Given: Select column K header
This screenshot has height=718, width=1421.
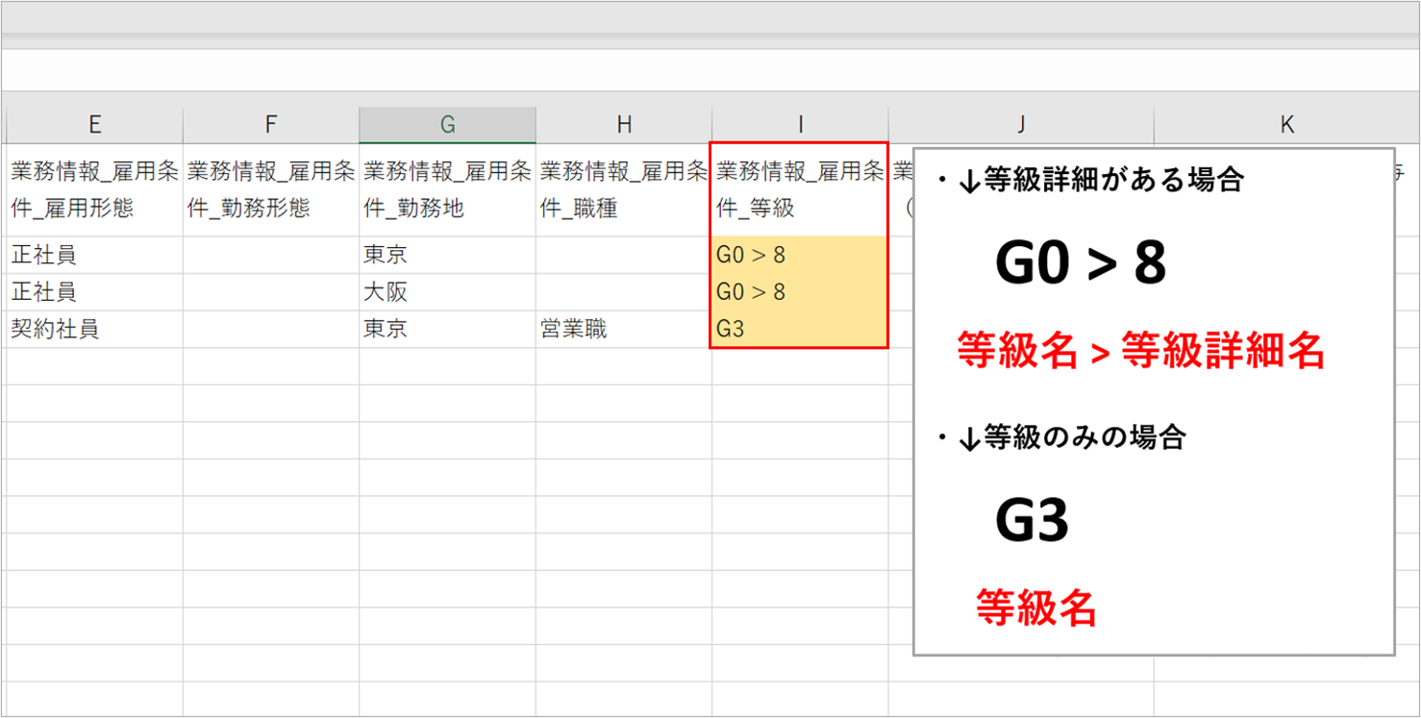Looking at the screenshot, I should point(1286,124).
